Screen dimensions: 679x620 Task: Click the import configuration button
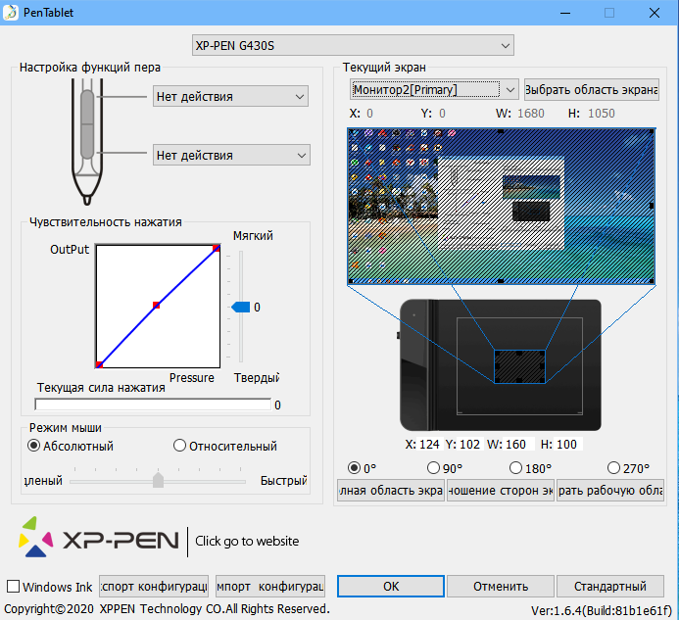coord(270,587)
